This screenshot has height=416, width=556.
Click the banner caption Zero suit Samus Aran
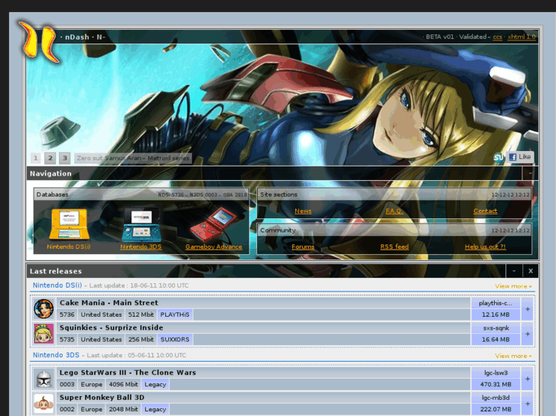133,158
